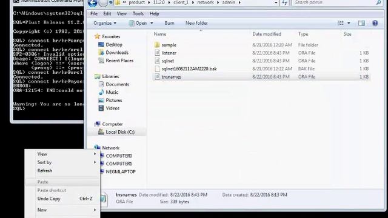Open Sort by submenu in context menu

click(62, 162)
